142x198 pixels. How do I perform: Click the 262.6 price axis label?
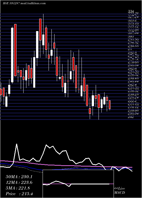point(132,69)
